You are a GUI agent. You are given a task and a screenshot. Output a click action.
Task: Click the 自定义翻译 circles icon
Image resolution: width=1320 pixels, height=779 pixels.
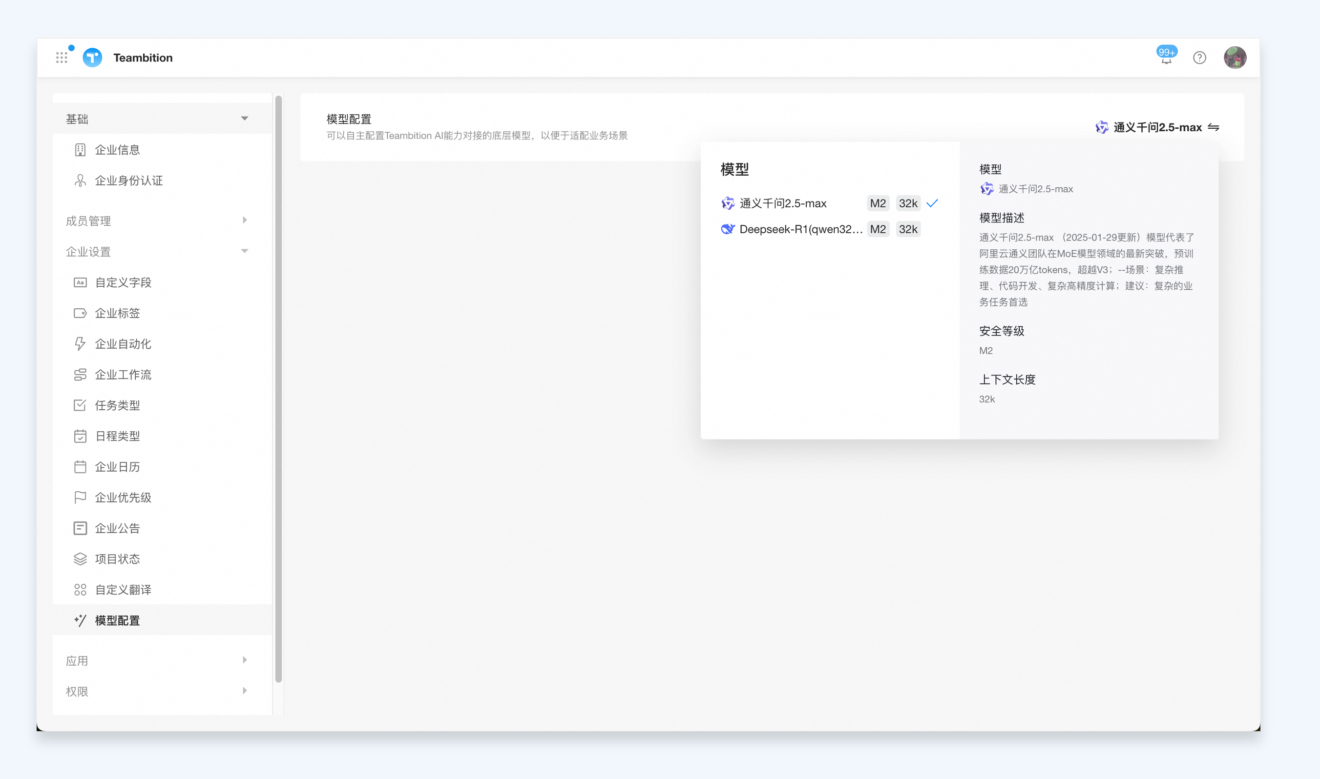pos(80,590)
